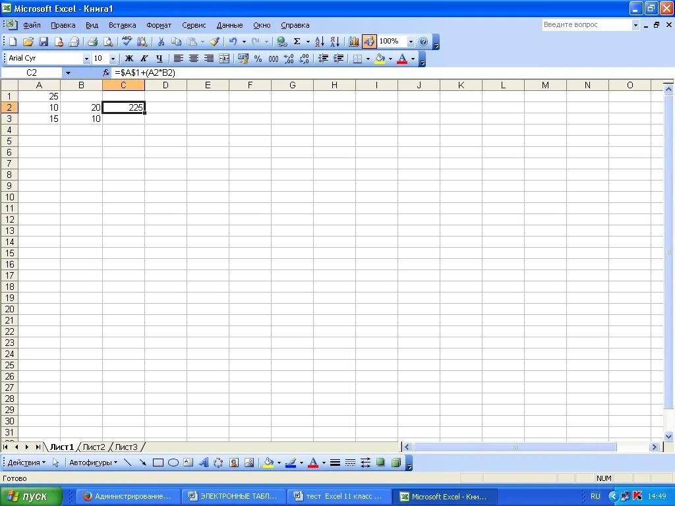Apply the Percent style icon
Image resolution: width=675 pixels, height=506 pixels.
258,58
